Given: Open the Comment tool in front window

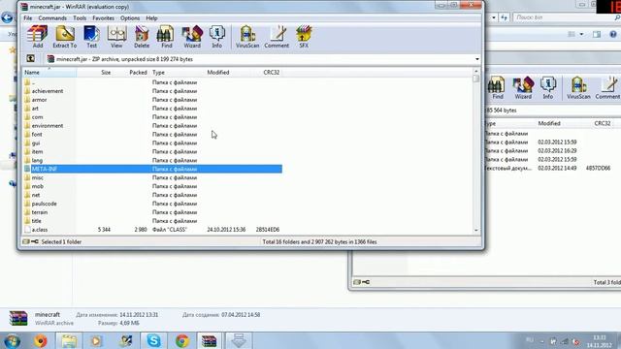Looking at the screenshot, I should point(277,37).
